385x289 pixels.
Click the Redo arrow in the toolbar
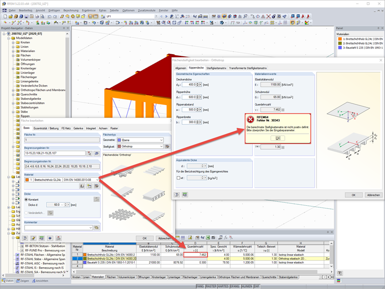click(x=55, y=16)
